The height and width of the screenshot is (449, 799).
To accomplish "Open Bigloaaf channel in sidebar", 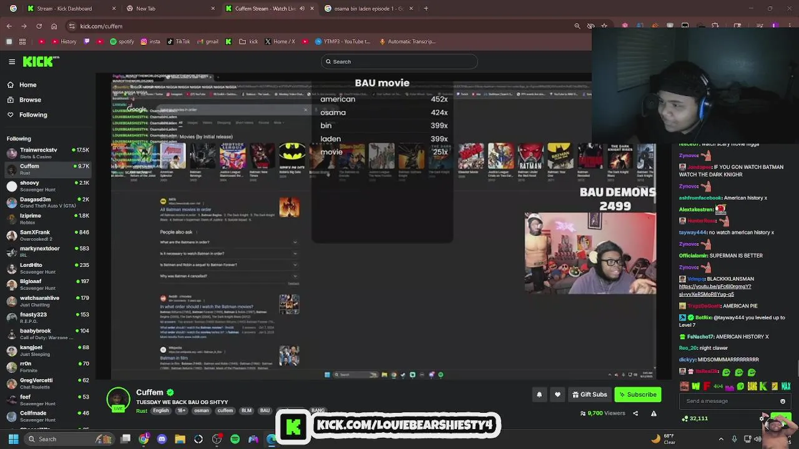I will click(47, 284).
